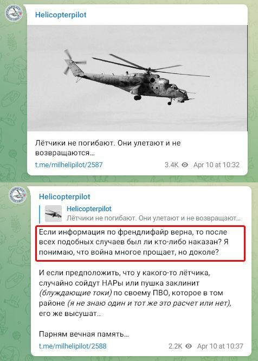Click the Helicopterpilot name in the second post
This screenshot has width=258, height=361.
[x=64, y=197]
